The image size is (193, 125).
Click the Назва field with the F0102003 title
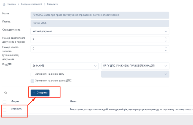click(100, 15)
